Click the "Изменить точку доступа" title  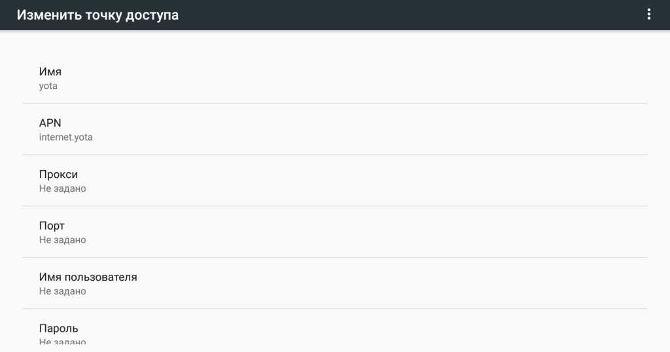click(x=97, y=15)
